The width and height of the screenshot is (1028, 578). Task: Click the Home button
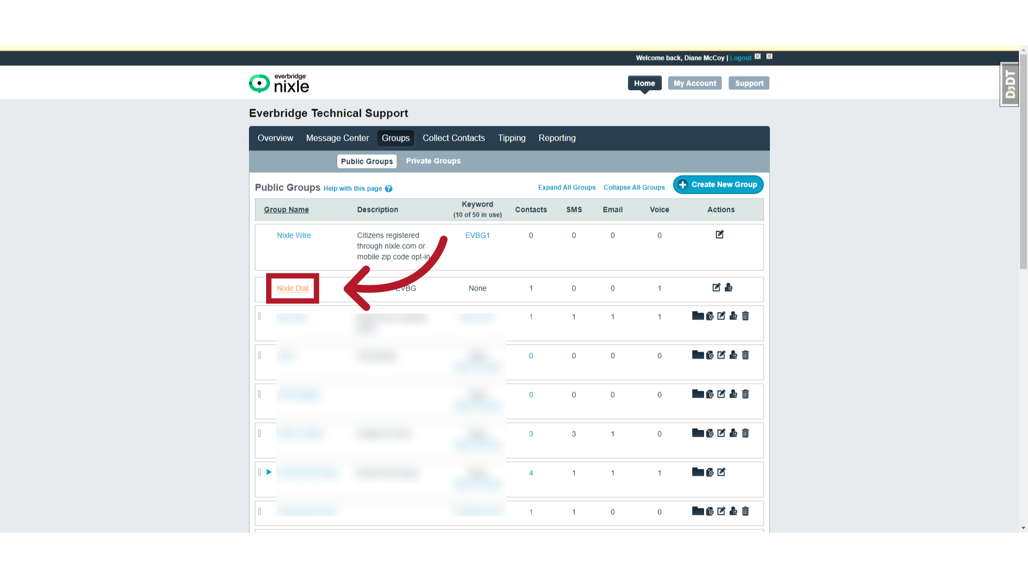point(645,83)
